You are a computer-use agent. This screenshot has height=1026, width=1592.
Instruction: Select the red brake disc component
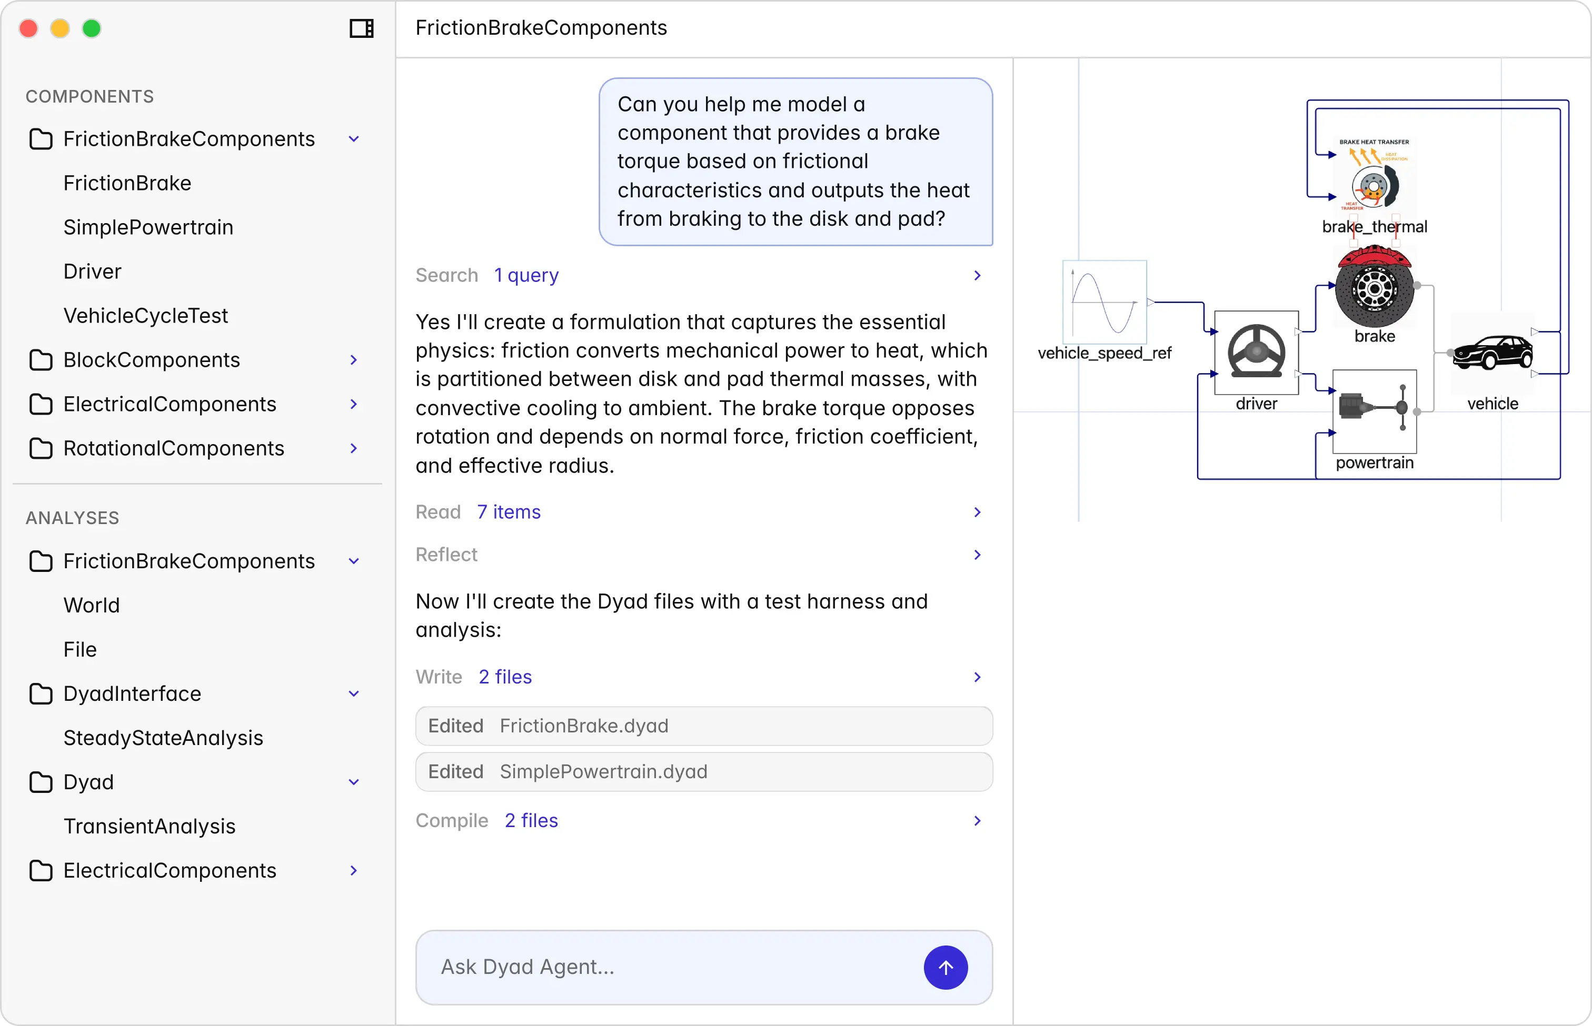(1374, 286)
